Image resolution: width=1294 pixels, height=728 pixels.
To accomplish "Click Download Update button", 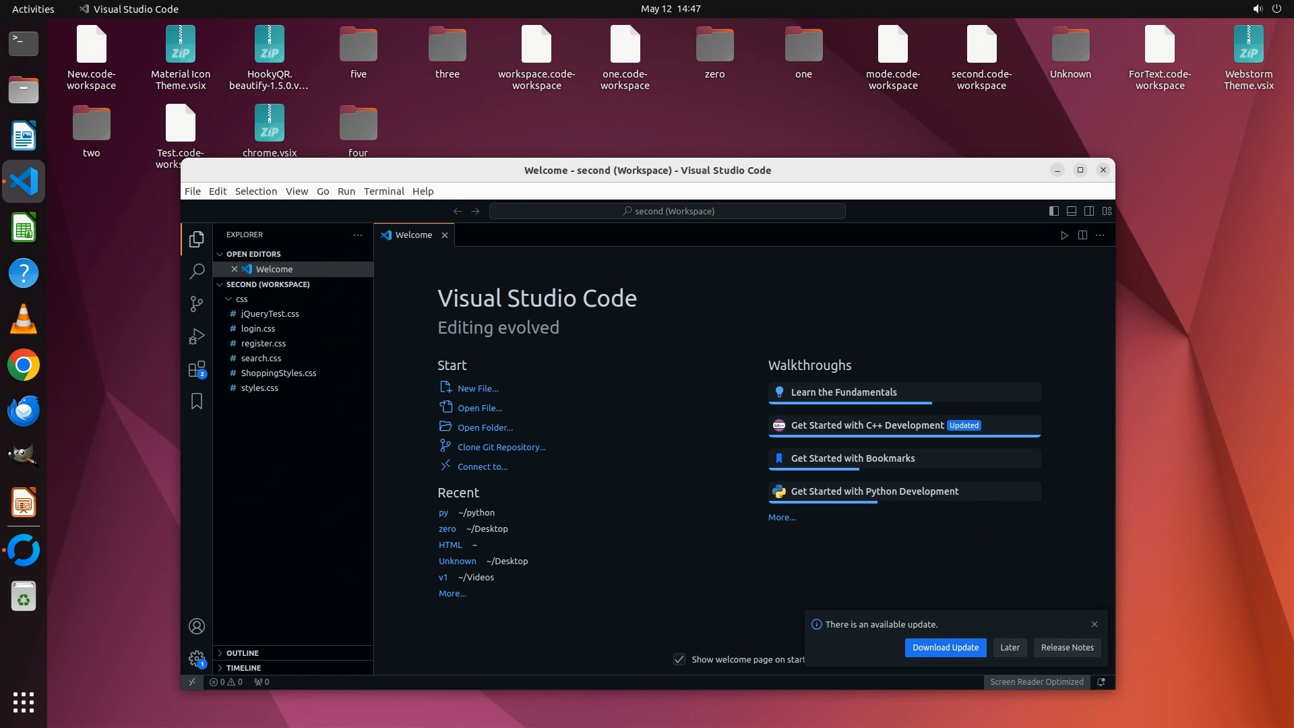I will [945, 648].
